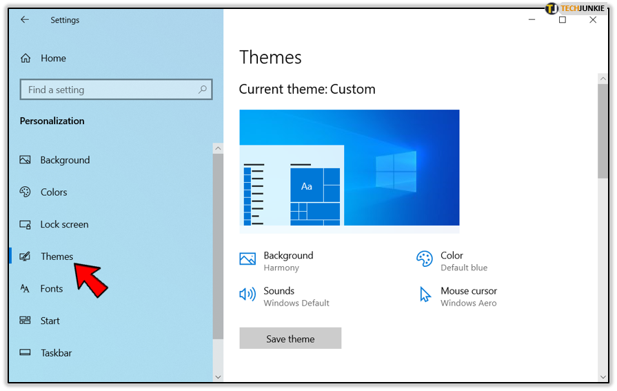
Task: Open Start settings section
Action: coord(50,321)
